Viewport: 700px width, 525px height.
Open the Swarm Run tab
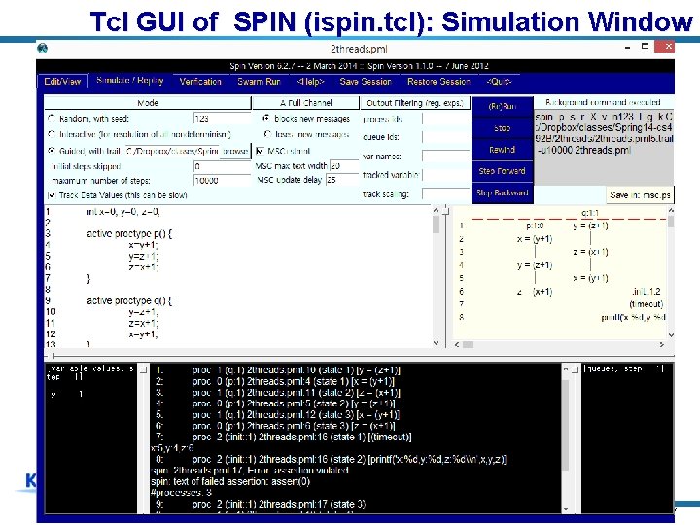(x=259, y=82)
